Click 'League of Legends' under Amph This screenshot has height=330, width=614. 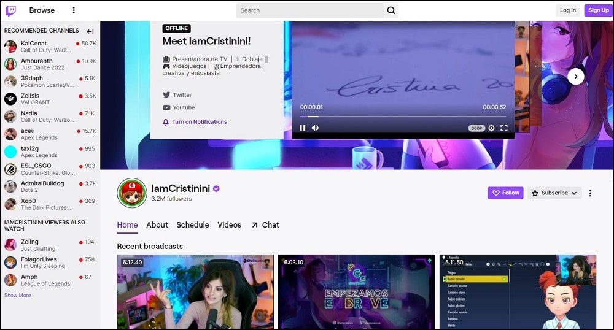coord(45,283)
